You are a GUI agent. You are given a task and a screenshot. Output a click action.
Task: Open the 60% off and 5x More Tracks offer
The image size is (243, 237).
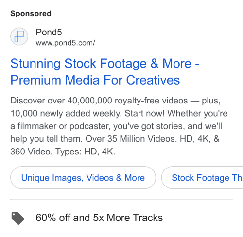(99, 218)
